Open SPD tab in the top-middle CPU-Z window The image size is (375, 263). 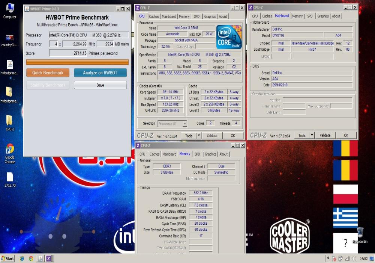click(x=197, y=17)
